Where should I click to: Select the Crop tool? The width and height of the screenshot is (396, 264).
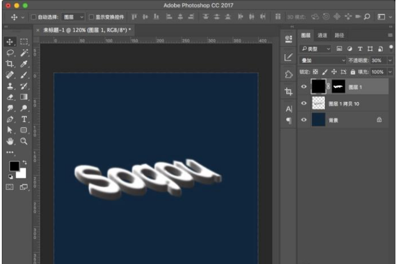10,63
